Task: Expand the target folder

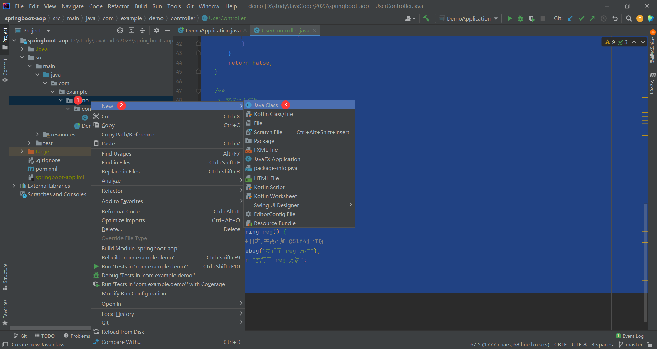Action: click(22, 151)
